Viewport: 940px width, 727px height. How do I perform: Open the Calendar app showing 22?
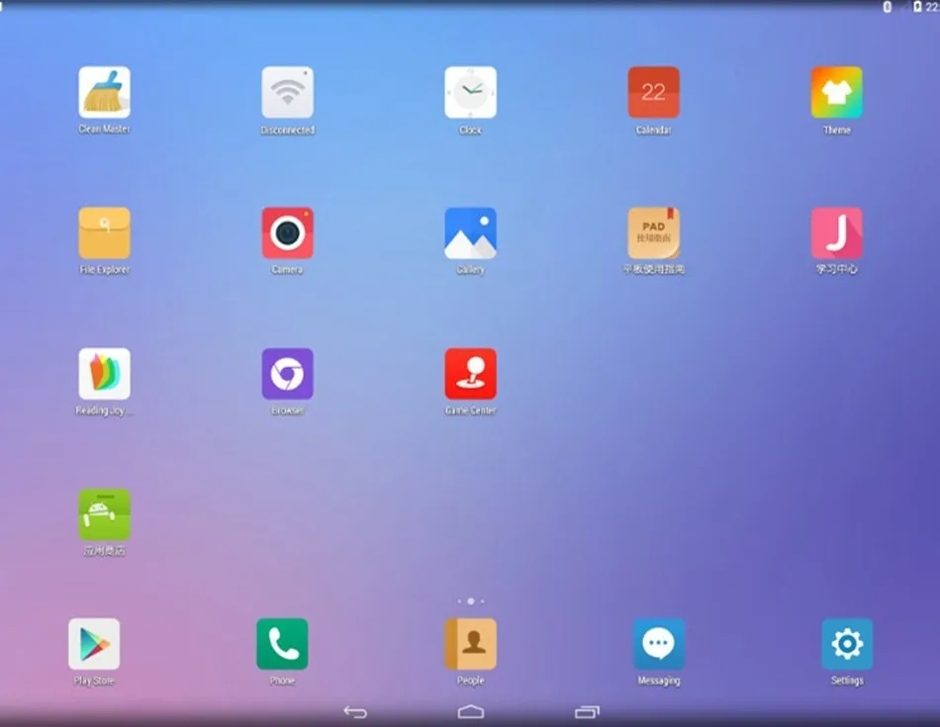pyautogui.click(x=653, y=92)
